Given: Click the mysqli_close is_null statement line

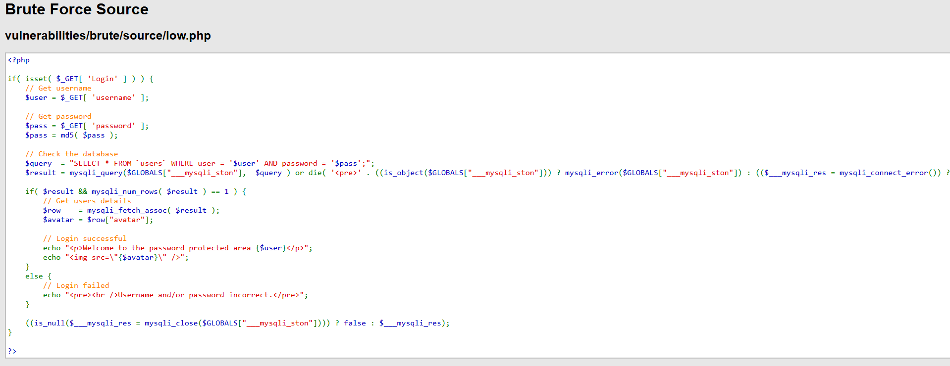Looking at the screenshot, I should pos(238,323).
